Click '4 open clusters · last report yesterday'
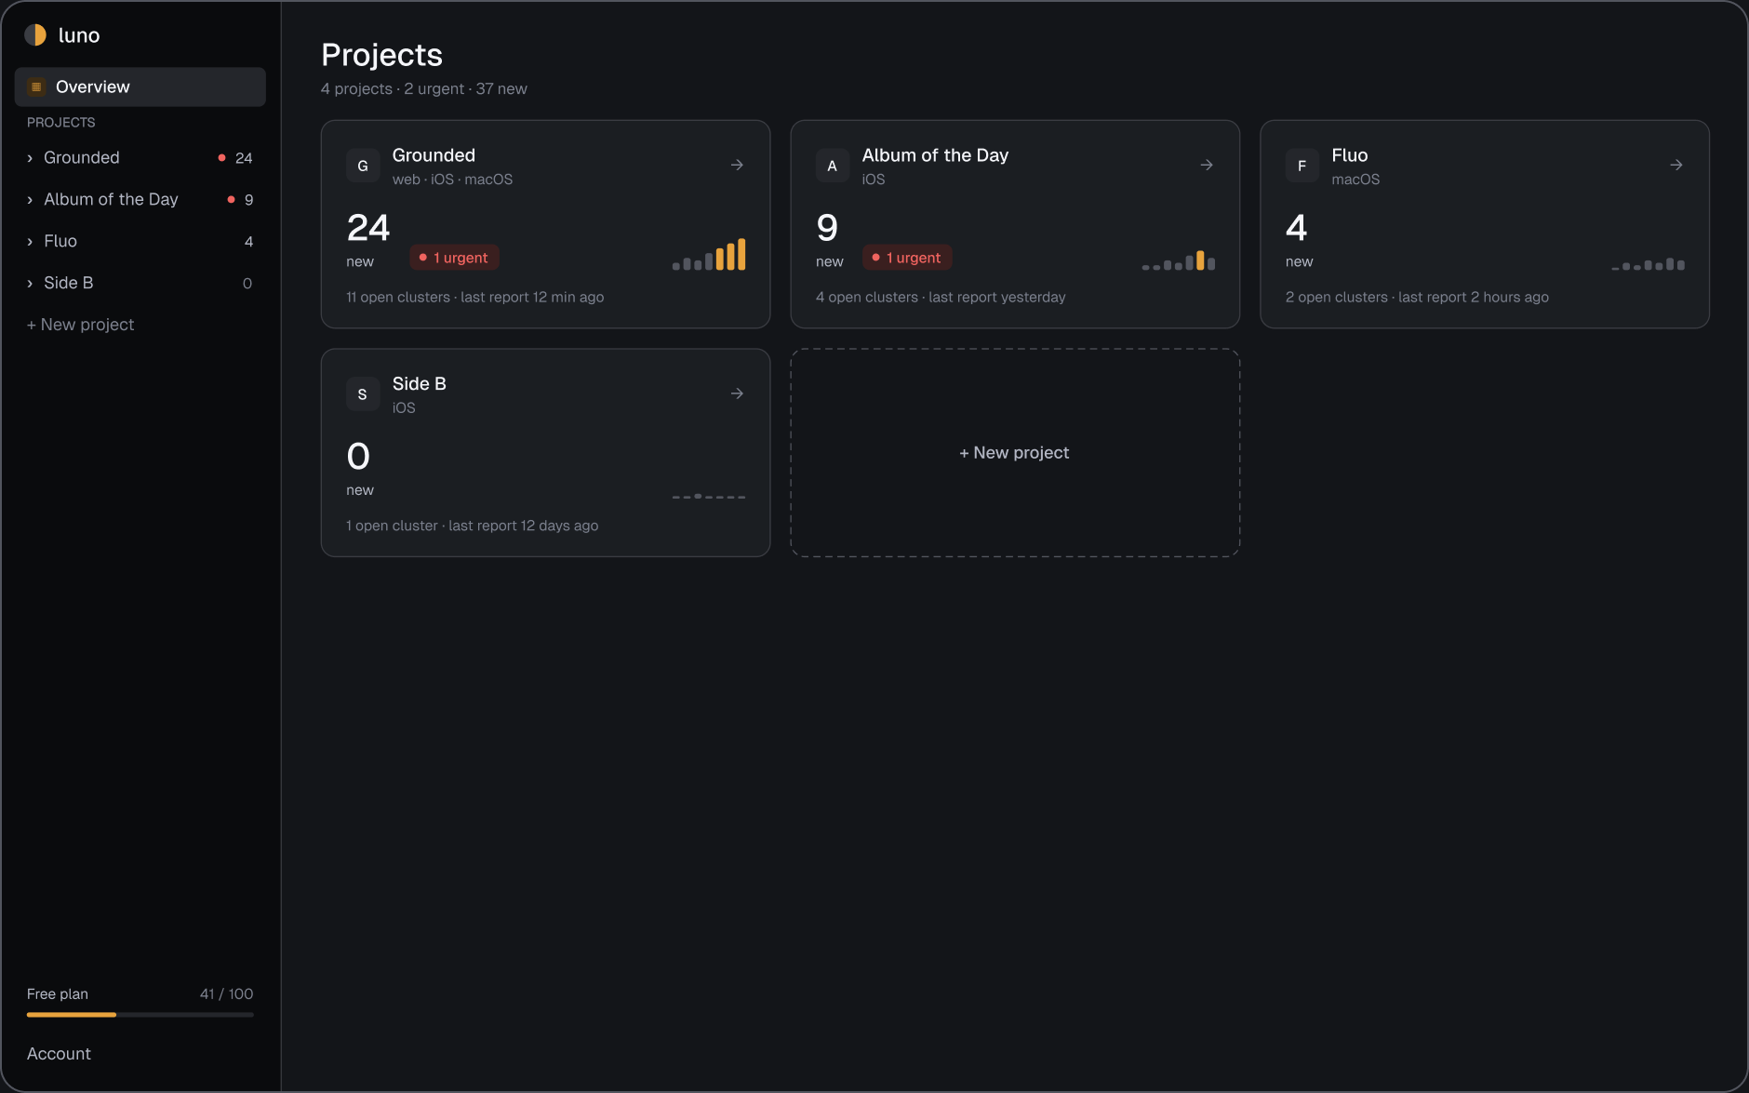Image resolution: width=1749 pixels, height=1093 pixels. [941, 297]
